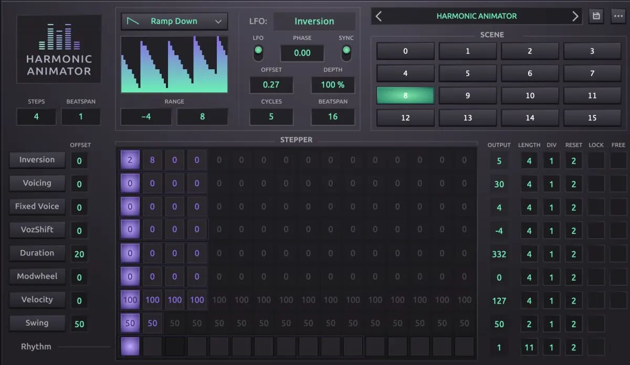Screen dimensions: 630x365
Task: Select Scene 12
Action: [405, 117]
